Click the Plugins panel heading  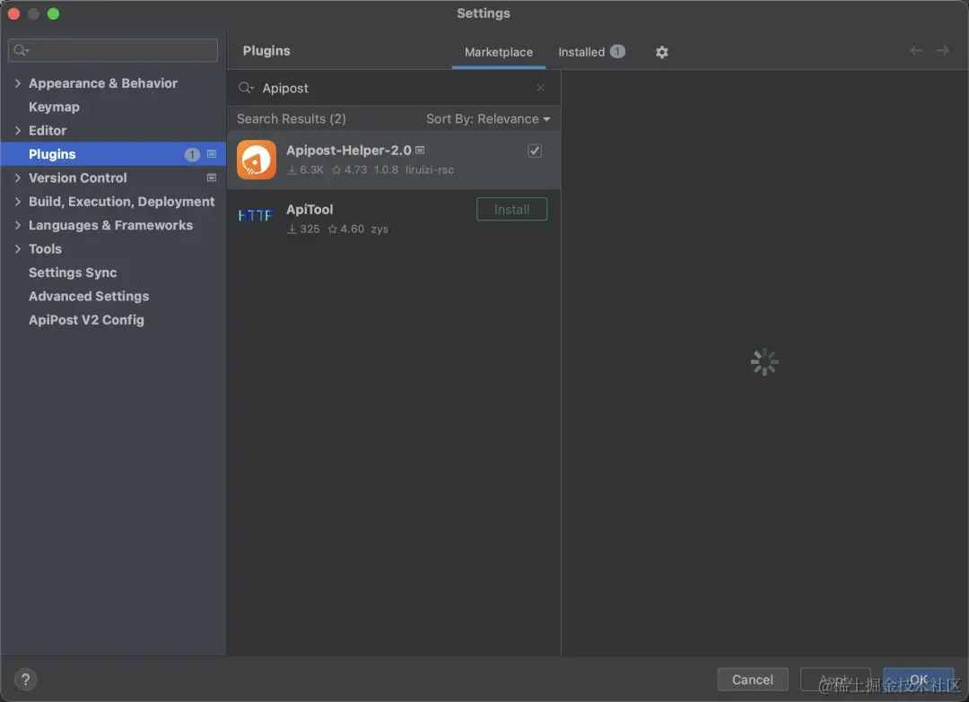point(266,50)
